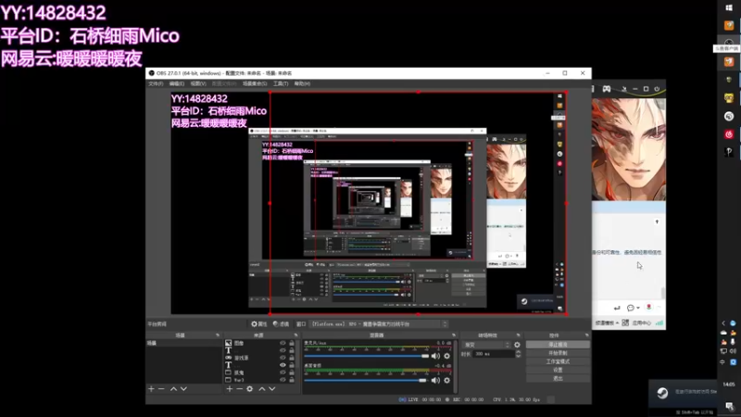Remove selected source with minus icon
Image resolution: width=741 pixels, height=417 pixels.
tap(239, 388)
